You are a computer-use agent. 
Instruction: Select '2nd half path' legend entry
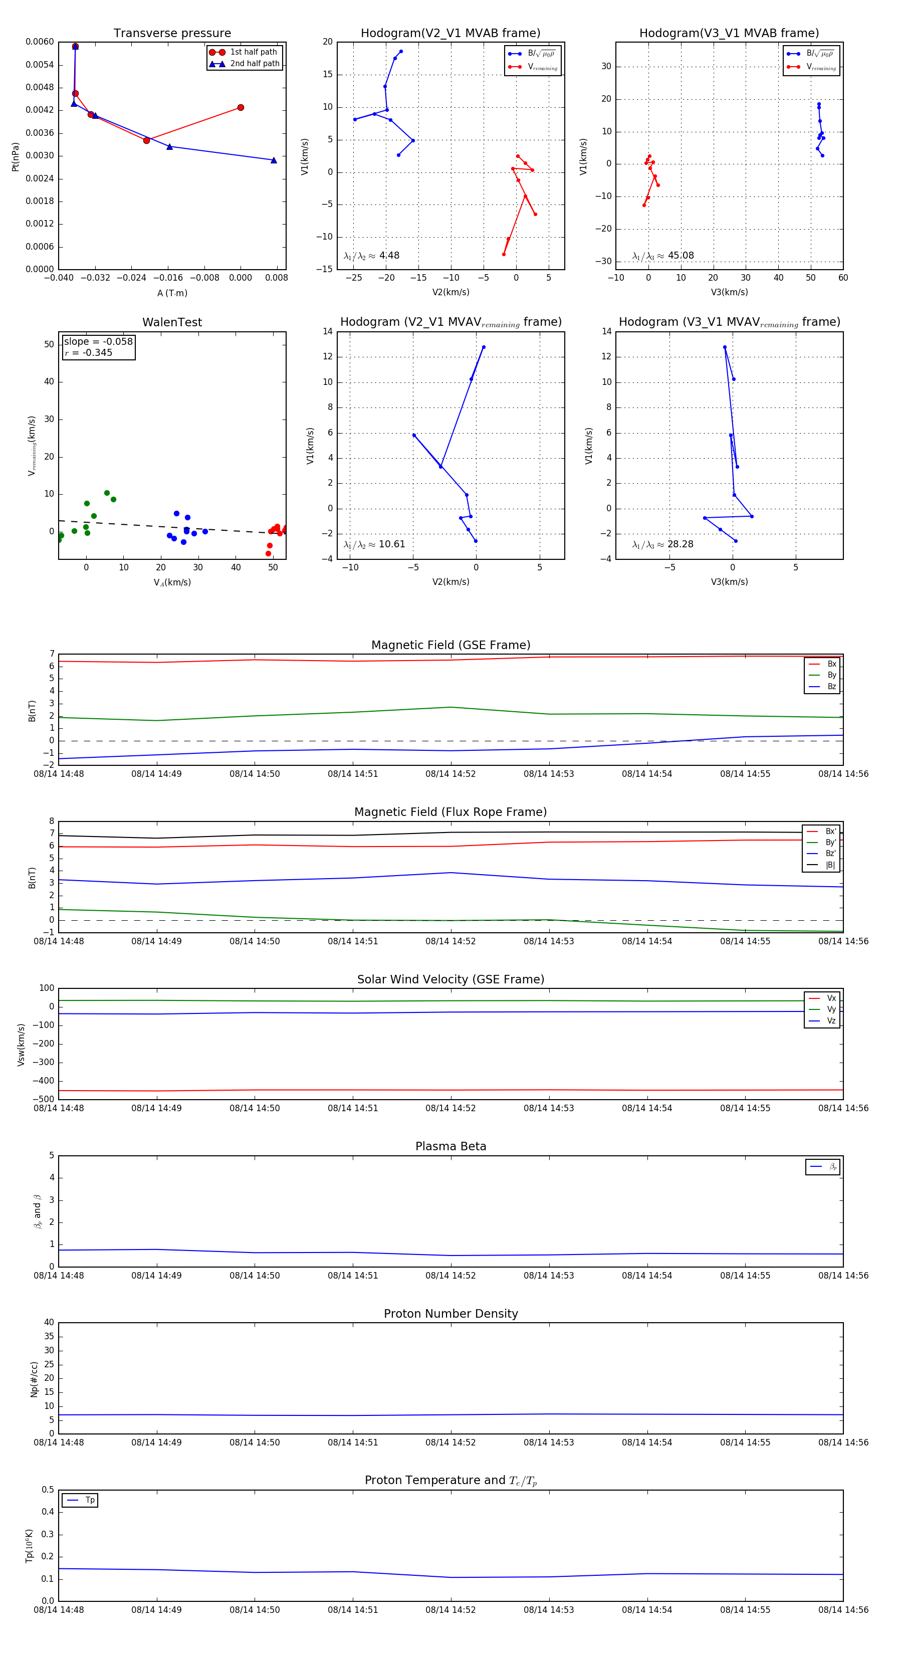pyautogui.click(x=245, y=64)
